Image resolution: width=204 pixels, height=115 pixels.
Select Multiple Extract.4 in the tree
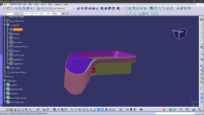pos(20,47)
